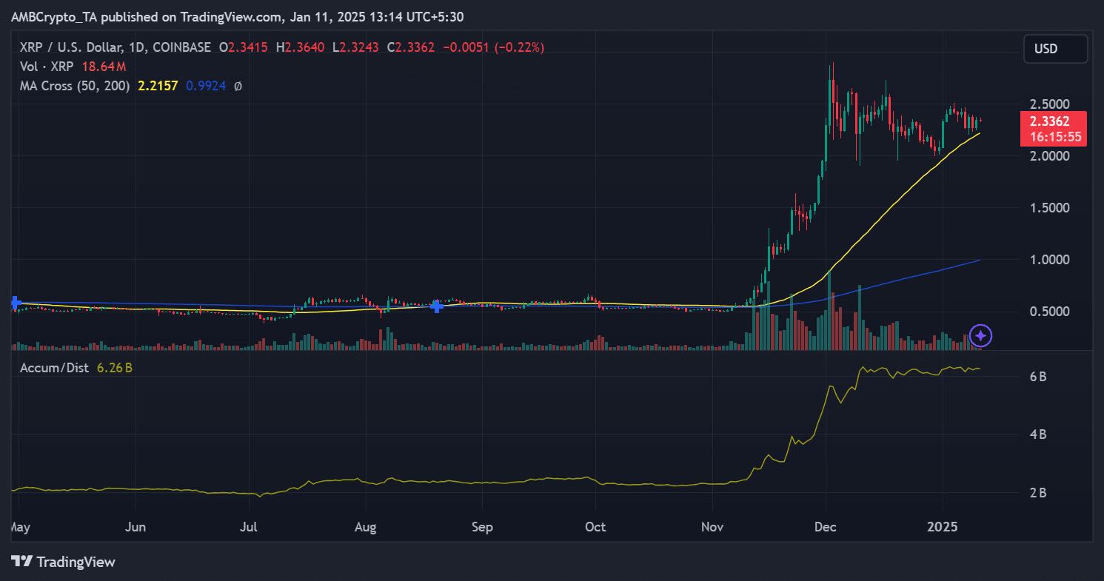Image resolution: width=1104 pixels, height=581 pixels.
Task: Click the low price L2.3243
Action: (355, 47)
